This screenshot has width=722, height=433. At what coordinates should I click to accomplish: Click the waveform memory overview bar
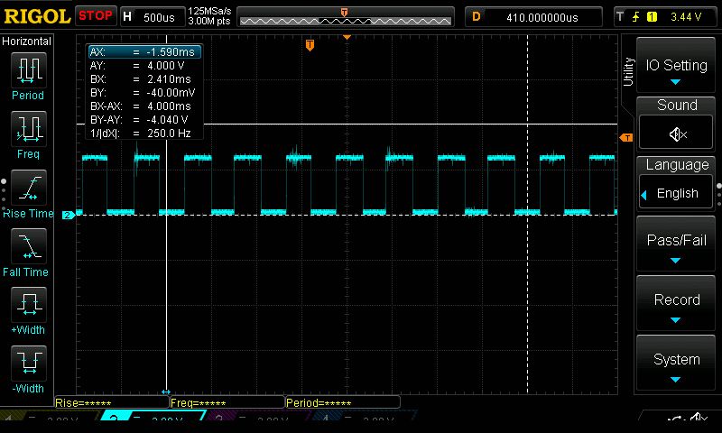point(346,17)
